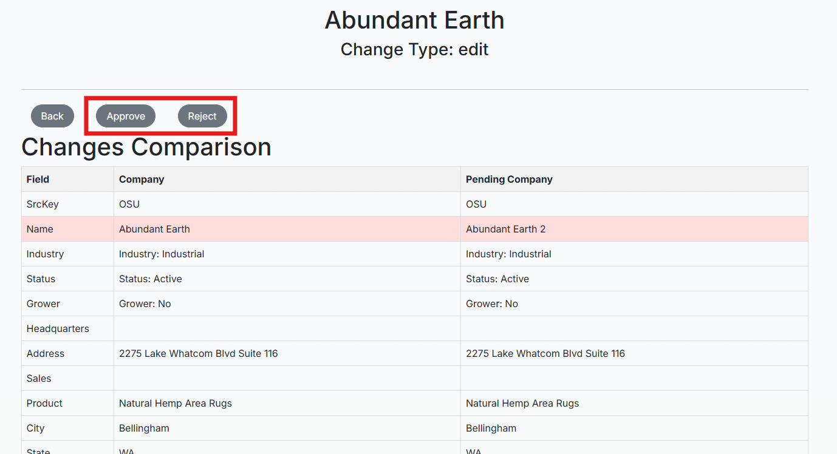Click the current name Abundant Earth cell
The image size is (837, 454).
pyautogui.click(x=287, y=229)
